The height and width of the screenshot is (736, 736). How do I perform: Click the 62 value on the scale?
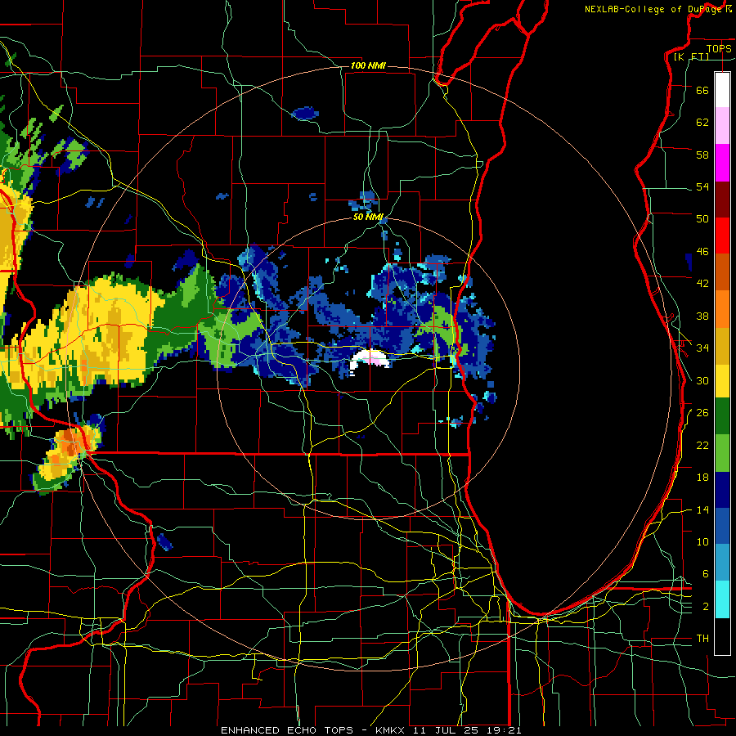click(702, 123)
